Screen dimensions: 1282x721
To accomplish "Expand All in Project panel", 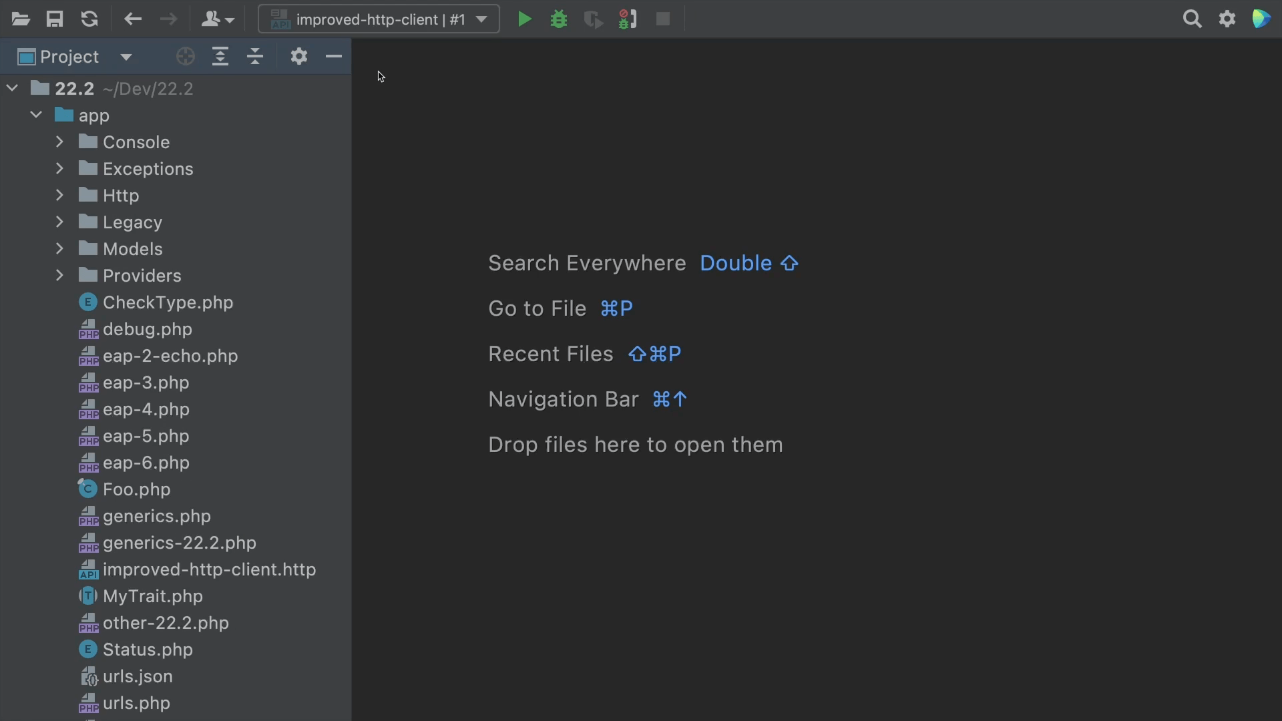I will pyautogui.click(x=220, y=57).
